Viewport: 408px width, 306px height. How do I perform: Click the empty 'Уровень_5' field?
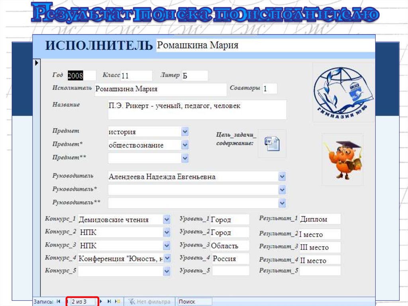tap(231, 271)
